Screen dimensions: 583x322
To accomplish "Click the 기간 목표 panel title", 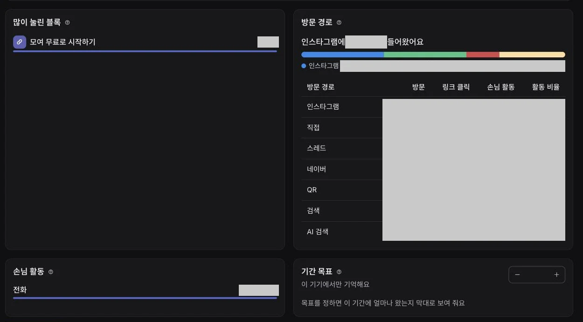I will click(x=317, y=272).
